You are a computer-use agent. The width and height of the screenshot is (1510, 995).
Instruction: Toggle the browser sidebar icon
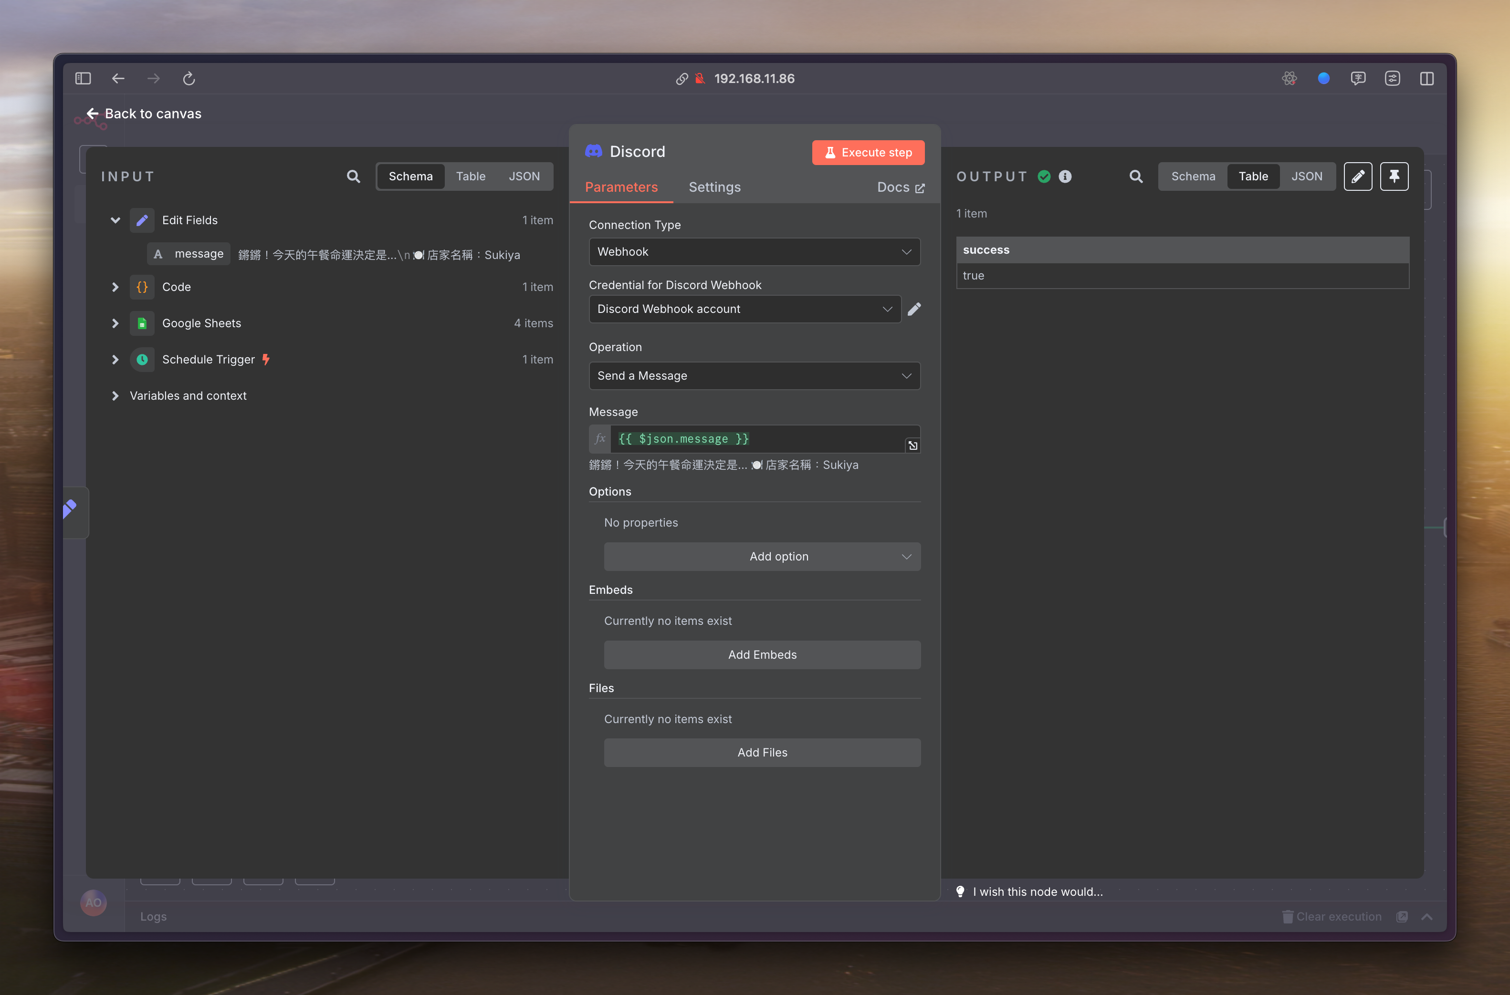click(83, 79)
